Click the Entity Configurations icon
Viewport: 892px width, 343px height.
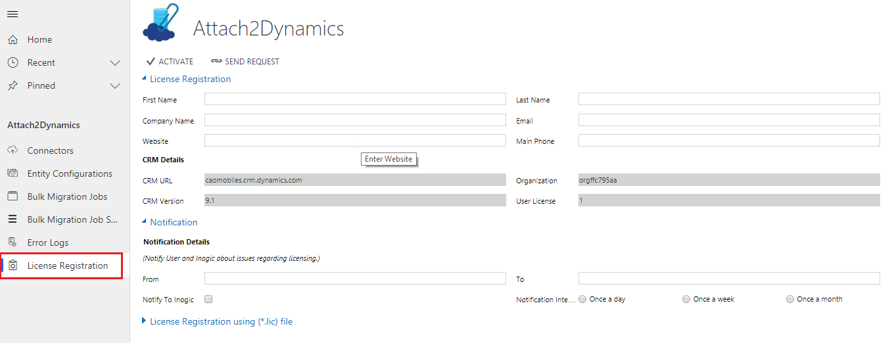(x=12, y=173)
